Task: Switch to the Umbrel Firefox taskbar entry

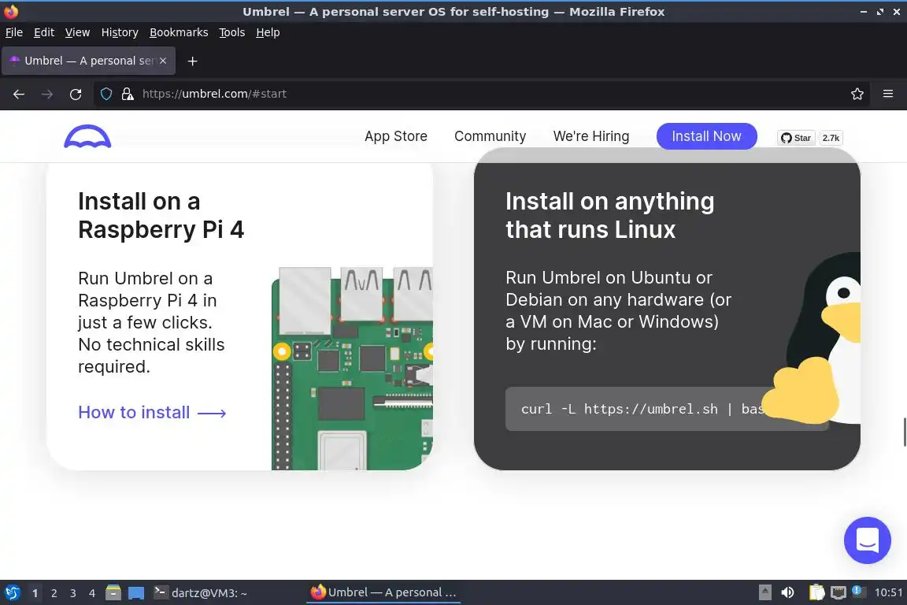Action: 383,592
